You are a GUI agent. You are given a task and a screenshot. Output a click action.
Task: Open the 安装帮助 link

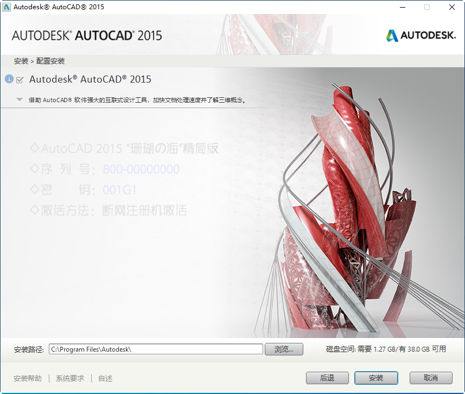[x=28, y=378]
